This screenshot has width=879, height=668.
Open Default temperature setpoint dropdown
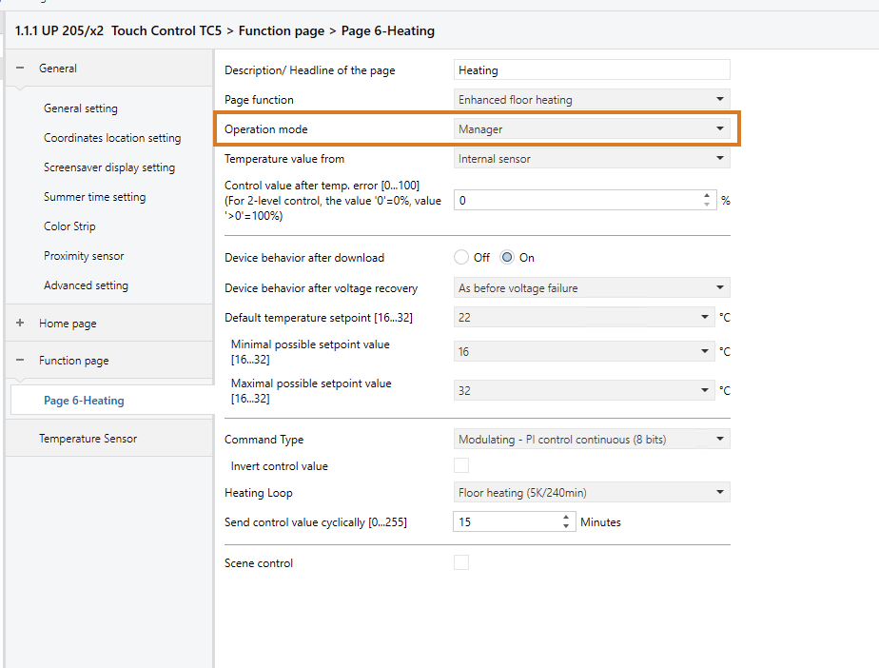pos(584,317)
